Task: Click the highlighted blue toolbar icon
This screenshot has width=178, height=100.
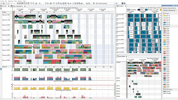Action: coord(63,3)
